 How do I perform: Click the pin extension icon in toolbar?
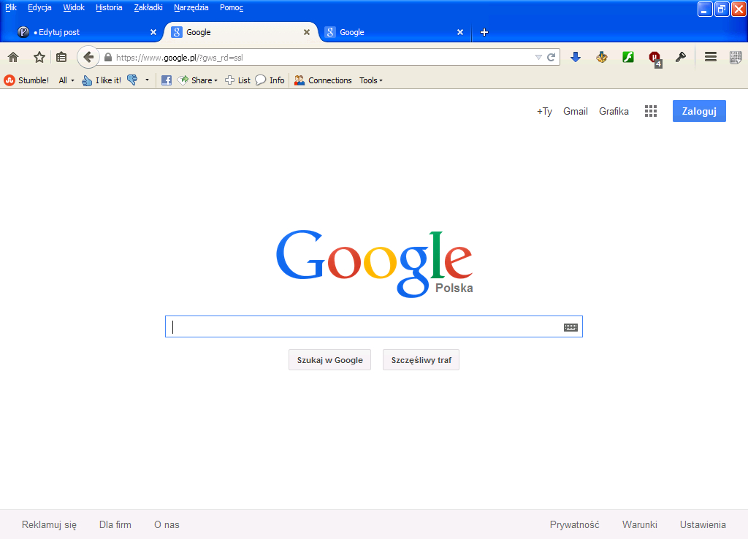pyautogui.click(x=681, y=58)
